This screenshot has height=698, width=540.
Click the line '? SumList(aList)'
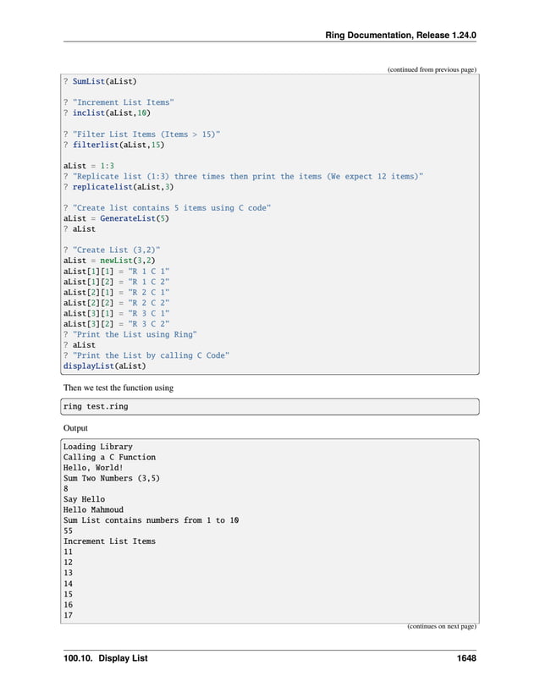[100, 81]
